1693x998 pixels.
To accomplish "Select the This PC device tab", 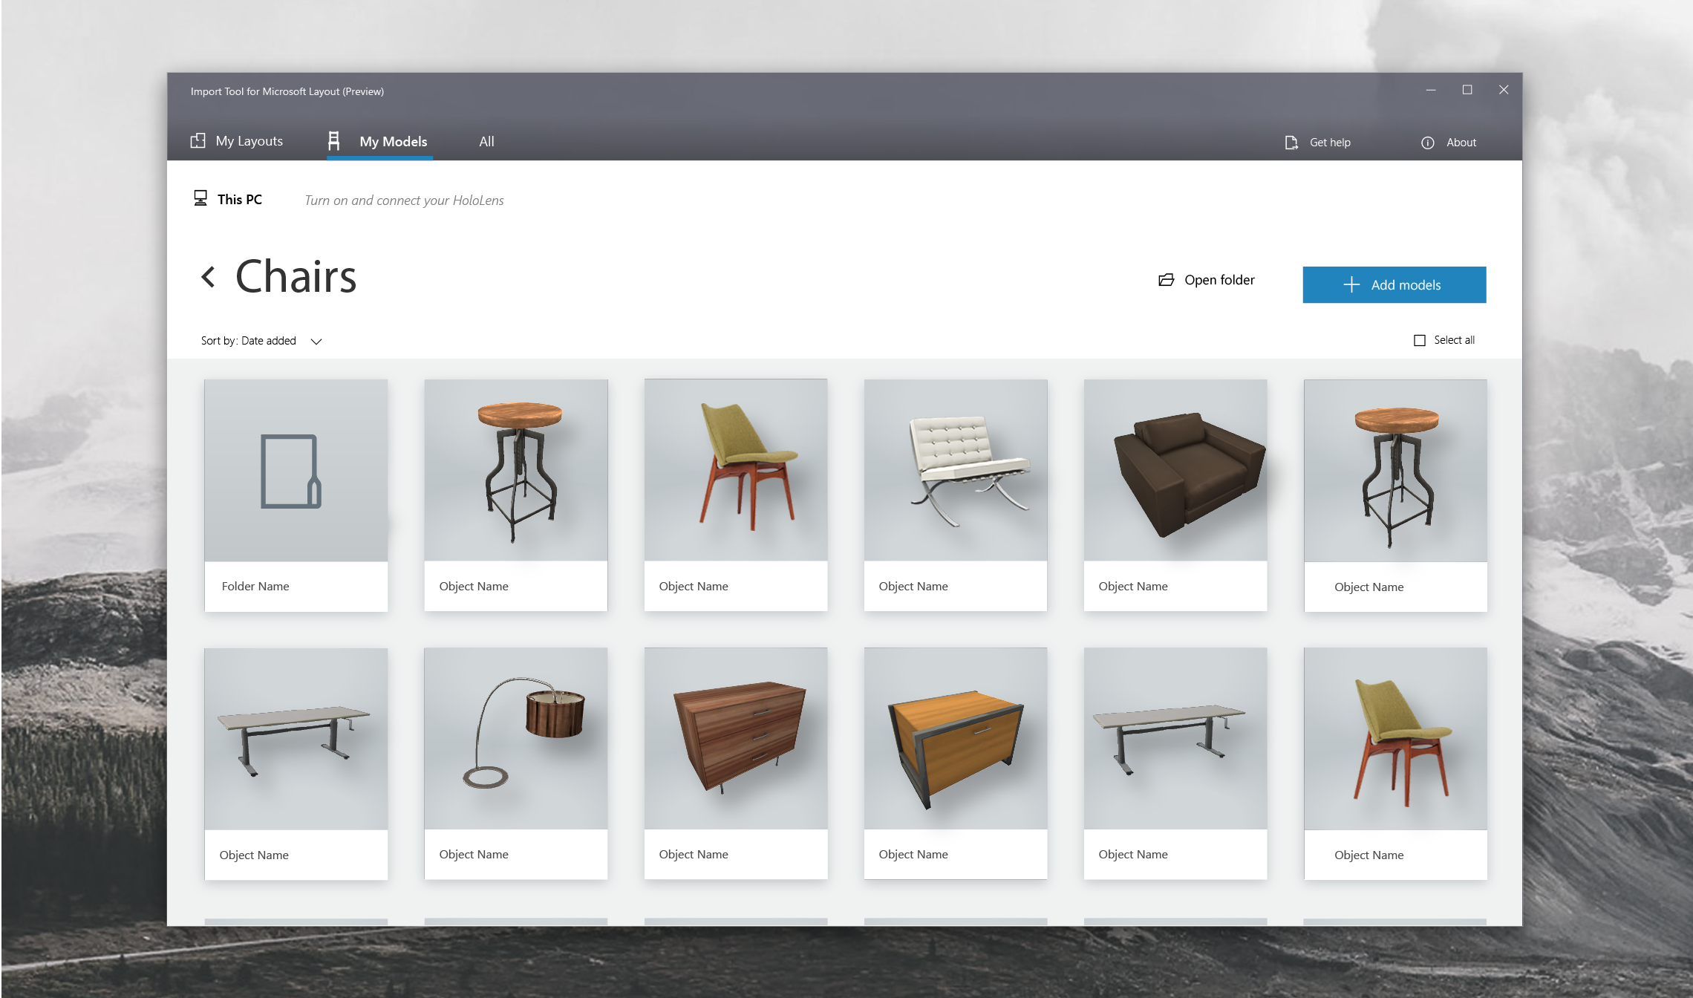I will [x=228, y=199].
